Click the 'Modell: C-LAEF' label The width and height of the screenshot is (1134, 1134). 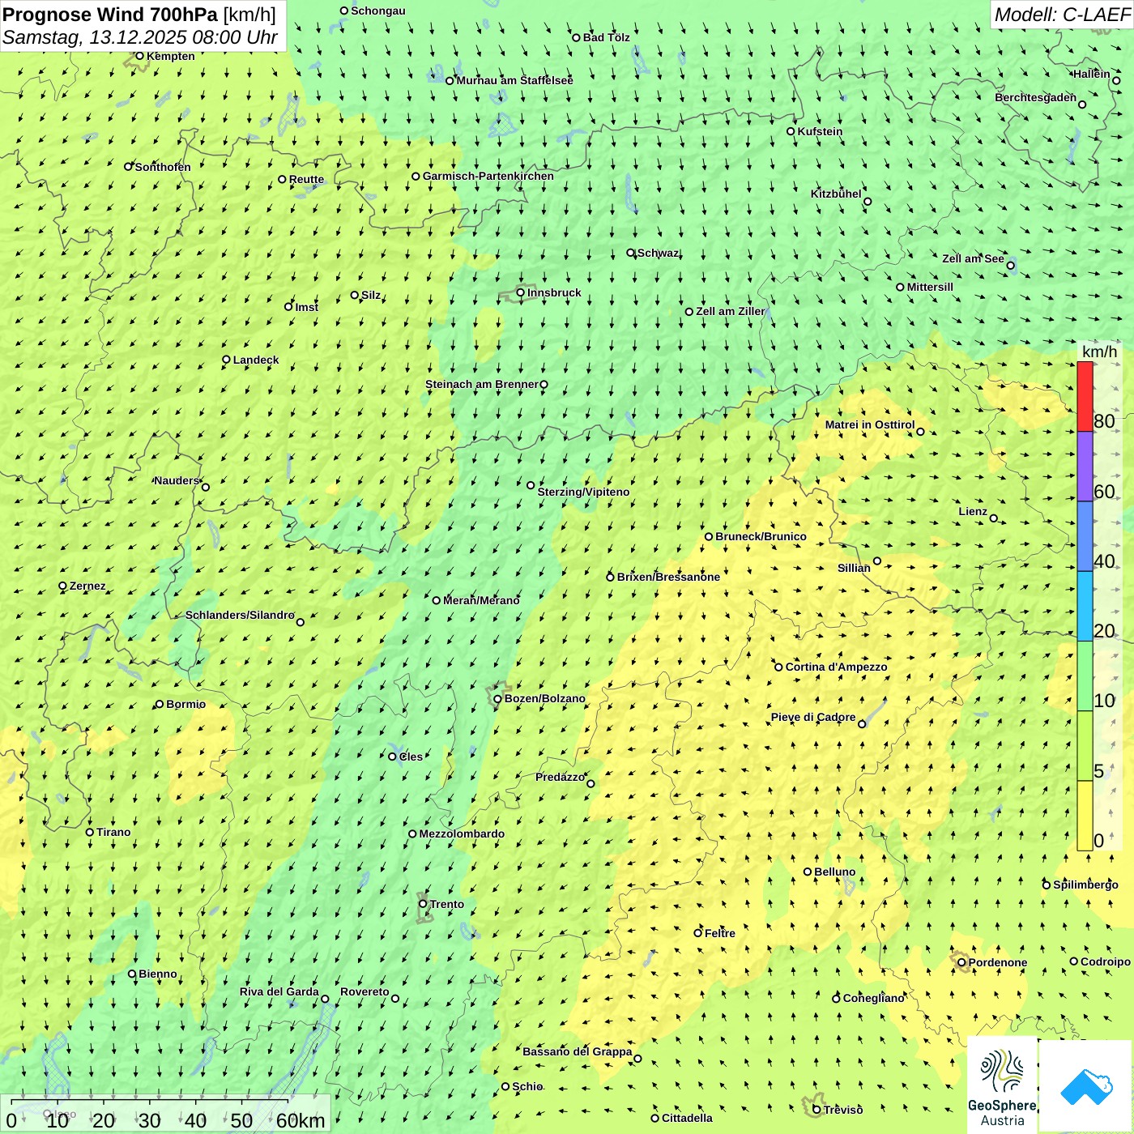[1061, 15]
